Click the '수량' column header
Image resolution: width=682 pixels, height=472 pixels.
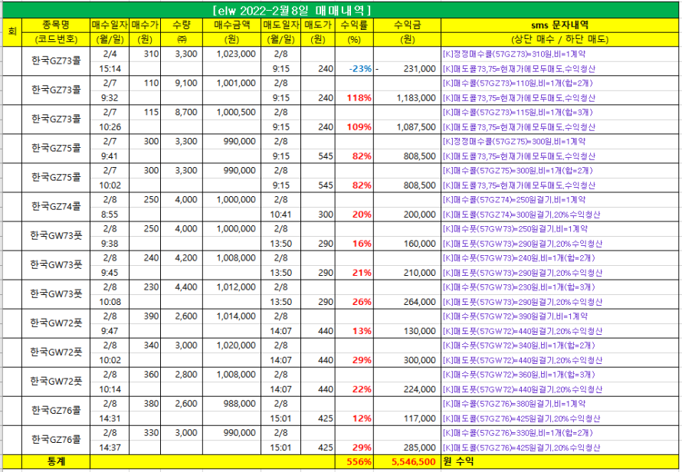182,25
